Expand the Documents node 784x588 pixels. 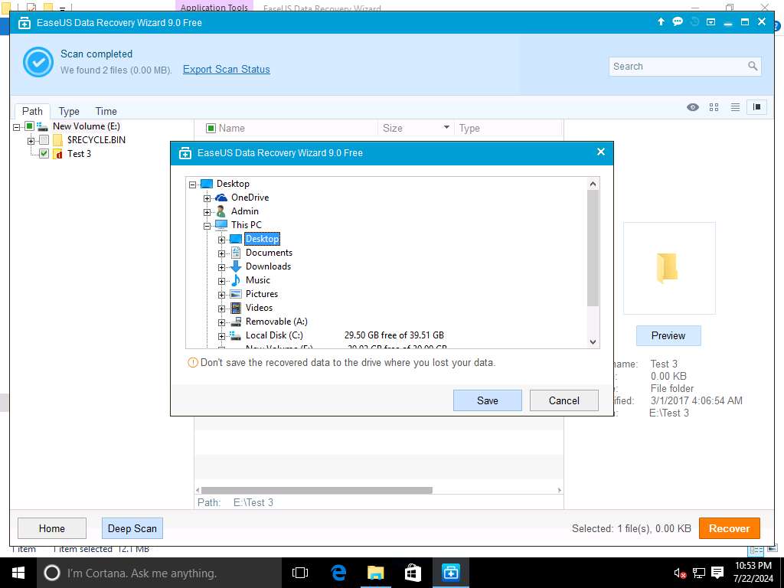coord(221,253)
